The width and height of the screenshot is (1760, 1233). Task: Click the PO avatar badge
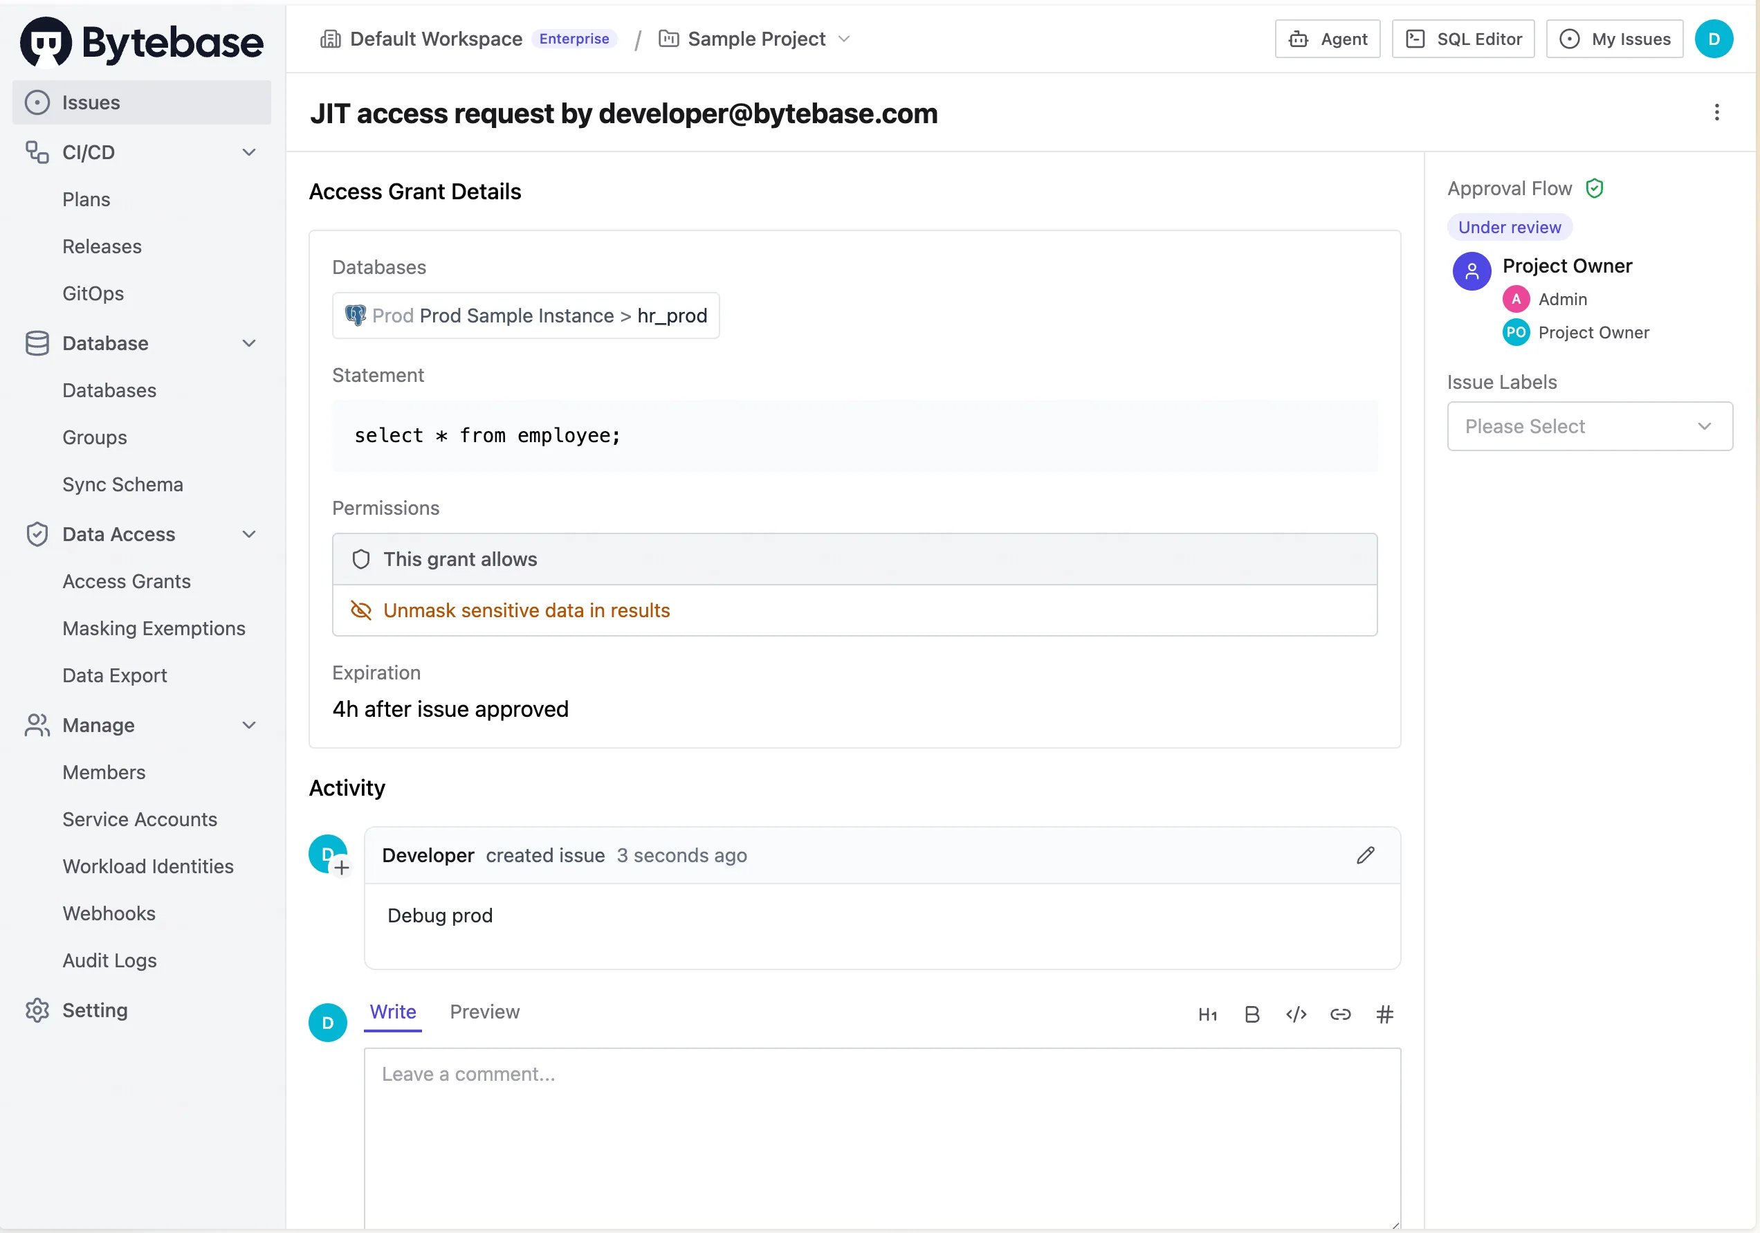[1516, 332]
